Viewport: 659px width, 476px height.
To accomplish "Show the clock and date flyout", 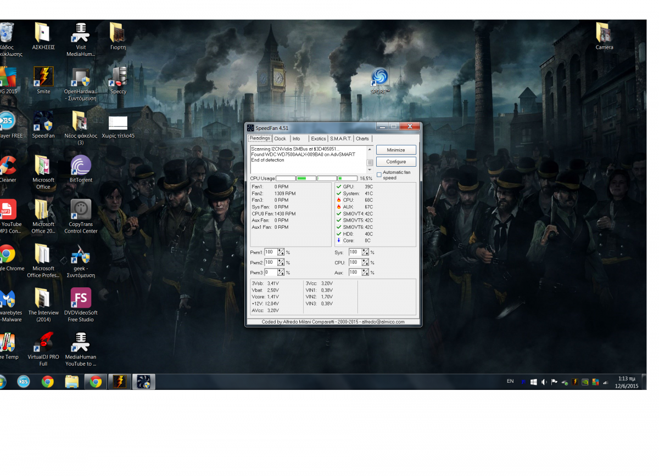I will (x=627, y=382).
